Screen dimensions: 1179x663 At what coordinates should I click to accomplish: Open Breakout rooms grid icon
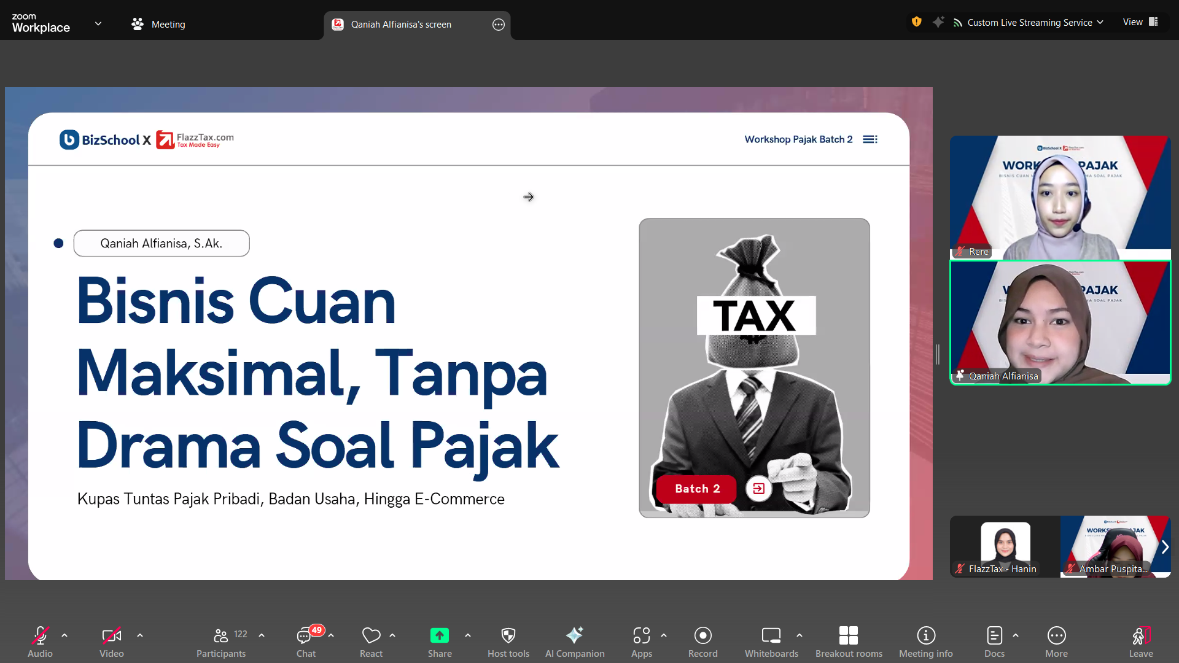[849, 635]
